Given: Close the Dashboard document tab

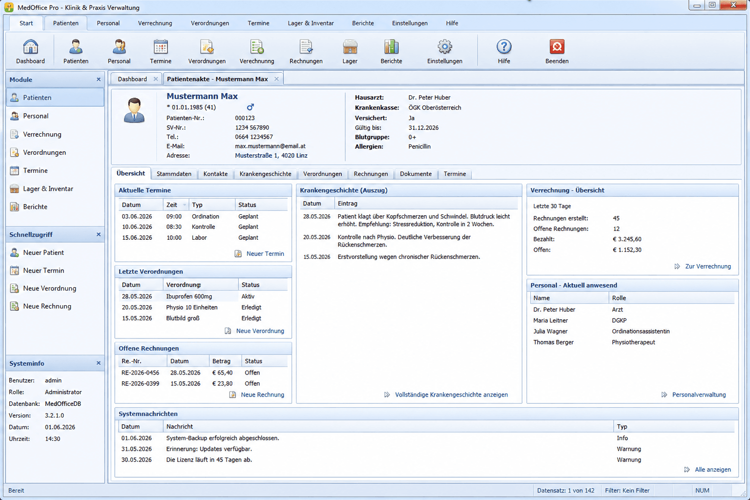Looking at the screenshot, I should point(156,79).
